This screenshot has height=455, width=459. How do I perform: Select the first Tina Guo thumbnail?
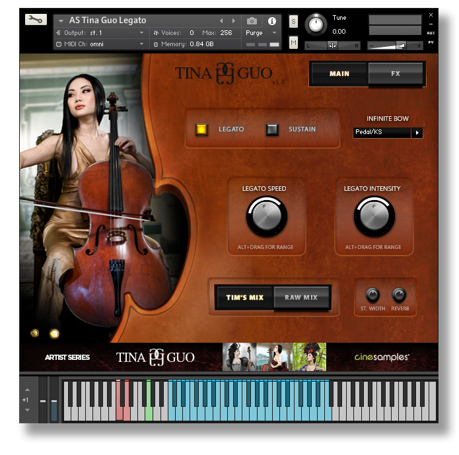click(x=239, y=357)
